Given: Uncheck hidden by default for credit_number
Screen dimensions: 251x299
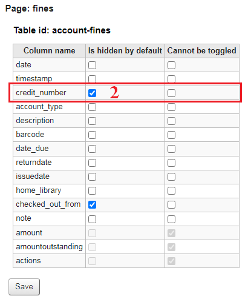Looking at the screenshot, I should (92, 93).
